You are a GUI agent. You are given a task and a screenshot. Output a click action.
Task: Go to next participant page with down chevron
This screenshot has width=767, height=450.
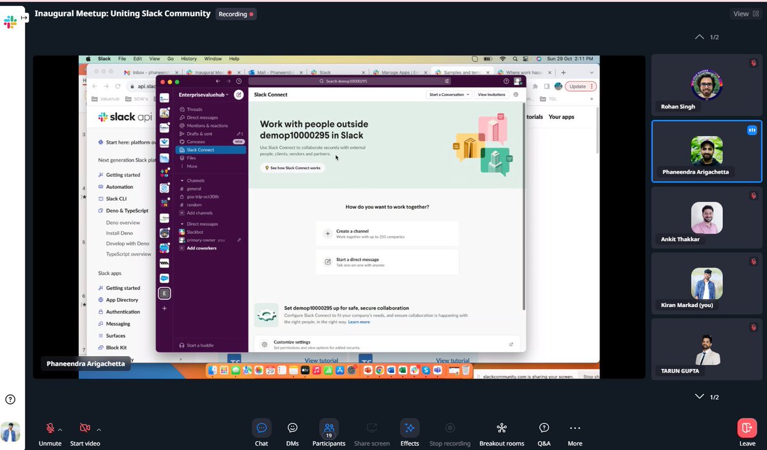(699, 397)
